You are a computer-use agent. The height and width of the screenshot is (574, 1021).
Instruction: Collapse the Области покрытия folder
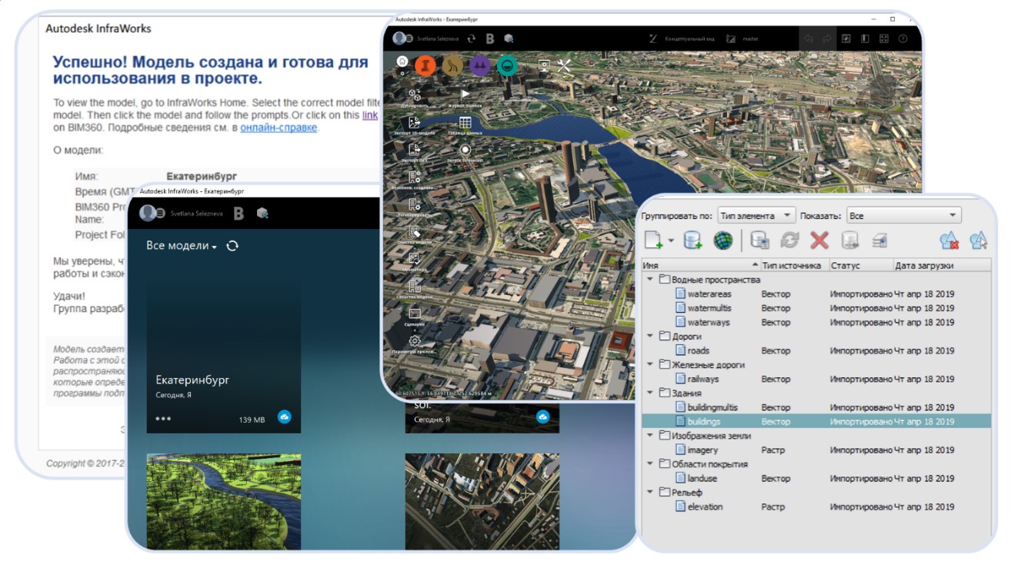coord(651,464)
